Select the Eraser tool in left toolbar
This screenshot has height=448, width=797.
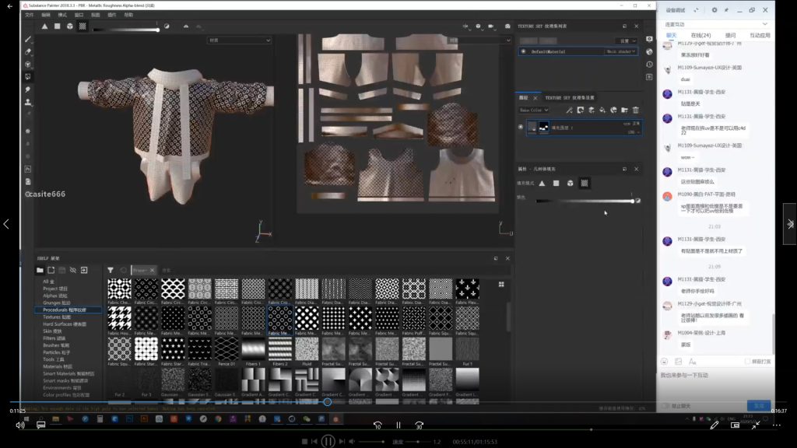point(28,51)
